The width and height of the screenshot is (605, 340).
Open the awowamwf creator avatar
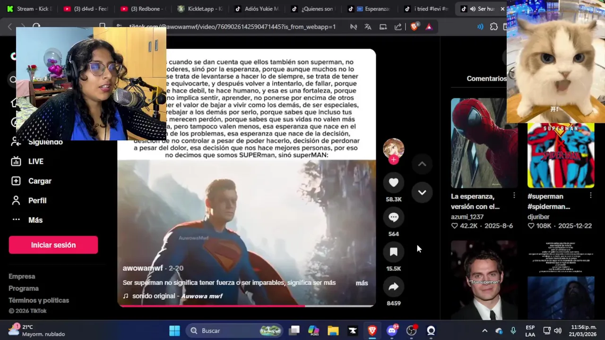tap(393, 148)
